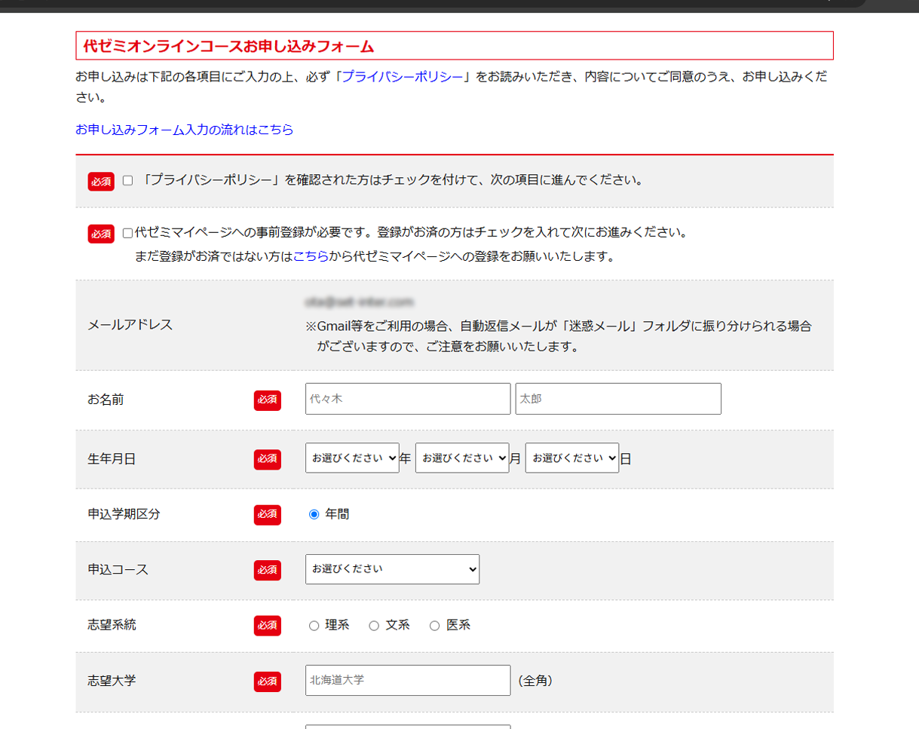The width and height of the screenshot is (919, 729).
Task: Focus the last name field 代々木
Action: pos(408,399)
